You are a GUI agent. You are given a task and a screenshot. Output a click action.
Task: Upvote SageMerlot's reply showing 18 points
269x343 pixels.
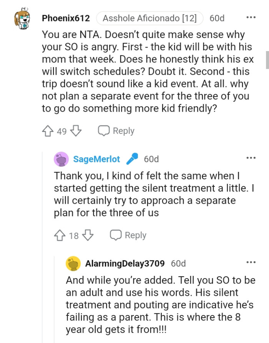coord(60,235)
